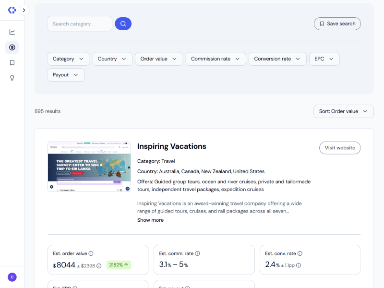Click the 895 results text
The height and width of the screenshot is (288, 384).
pos(48,111)
